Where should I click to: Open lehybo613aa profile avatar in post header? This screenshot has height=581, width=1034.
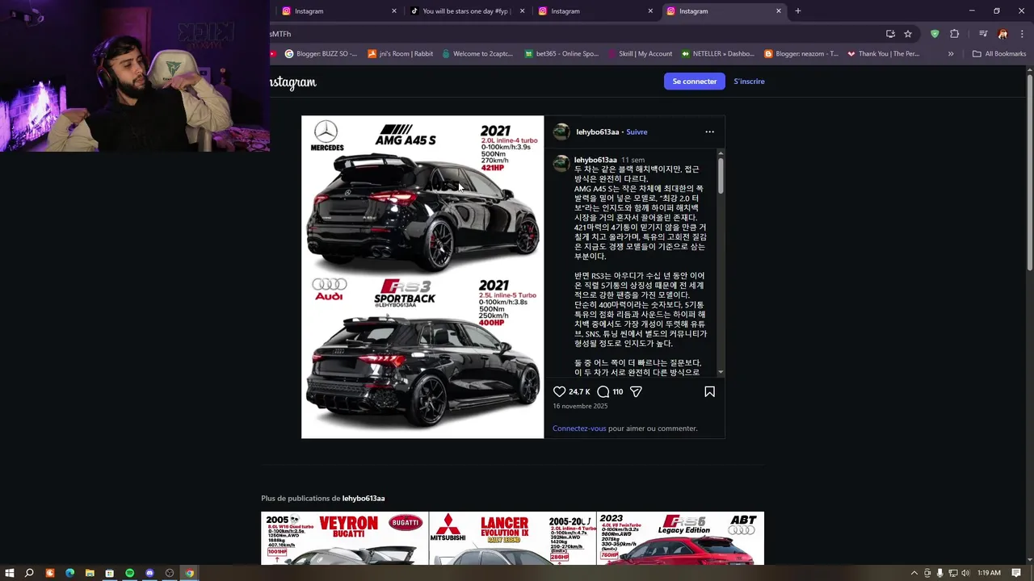coord(561,132)
